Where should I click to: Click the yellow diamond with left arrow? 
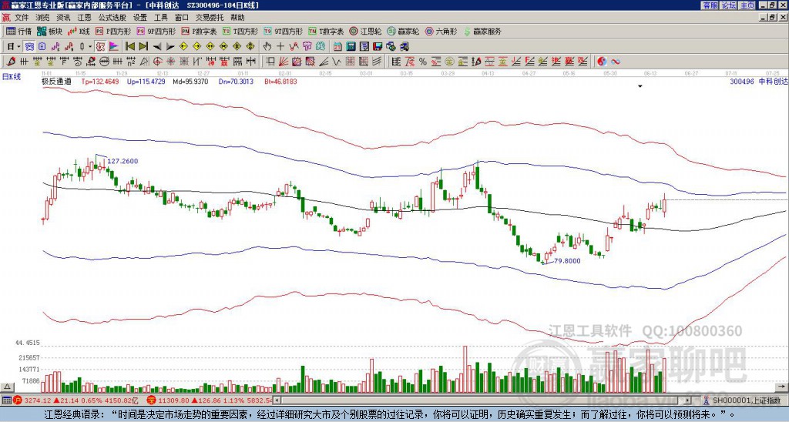coord(183,46)
